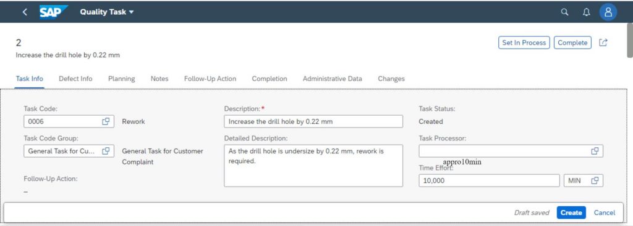Viewport: 633px width, 226px height.
Task: Click the share/export icon beside Complete
Action: pos(603,42)
